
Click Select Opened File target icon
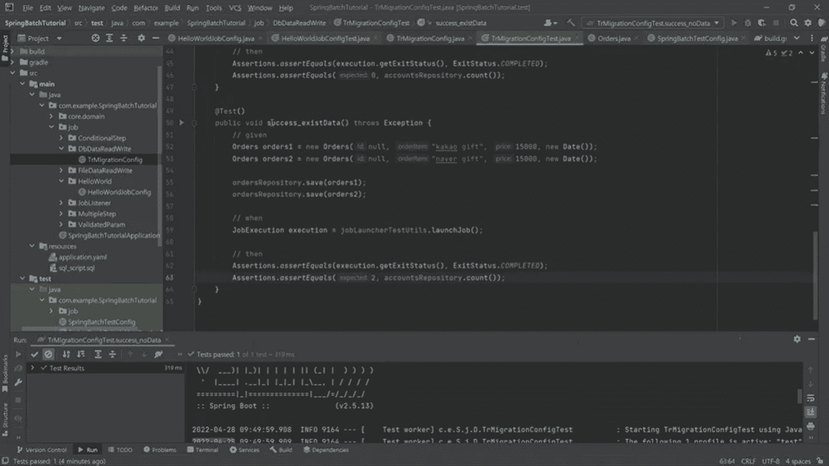point(95,38)
